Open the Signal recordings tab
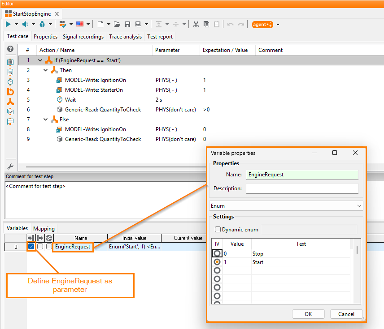Image resolution: width=384 pixels, height=329 pixels. [83, 37]
